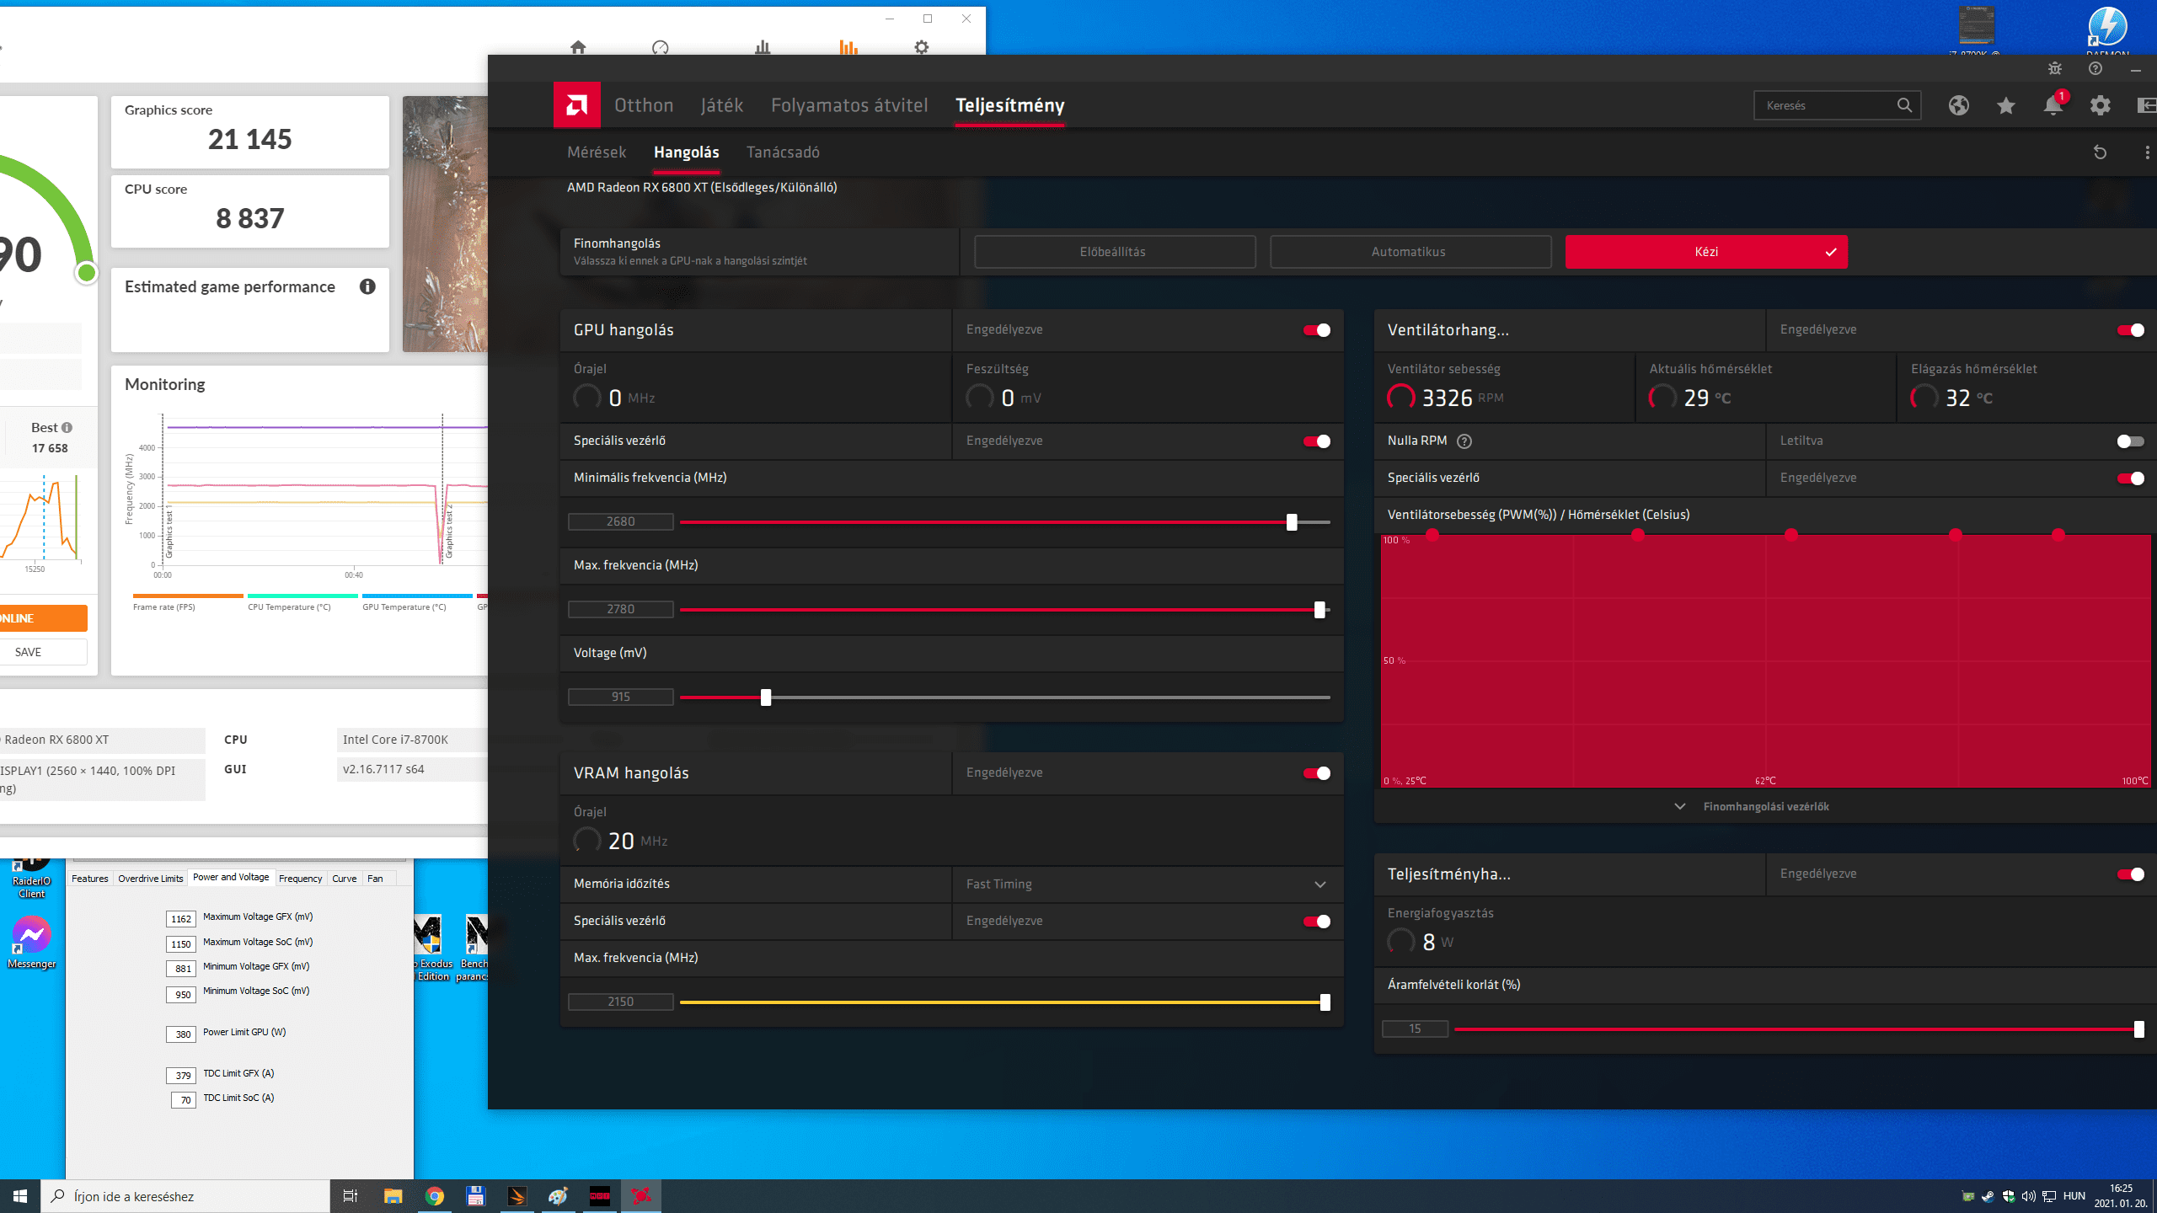Reset tuning with the undo arrow icon

[2100, 152]
